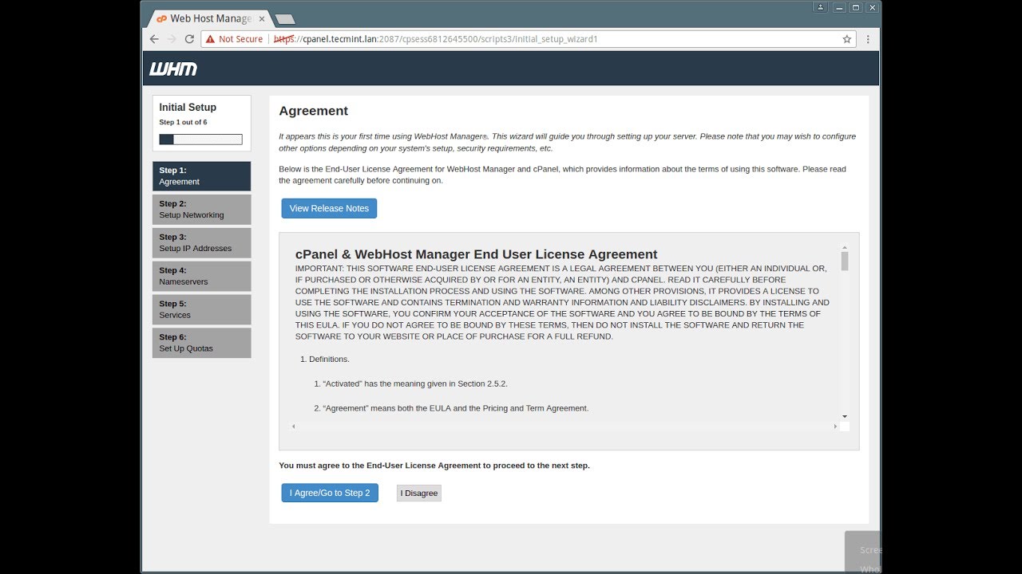The height and width of the screenshot is (574, 1022).
Task: Click the '1. Definitions.' line
Action: coord(325,359)
